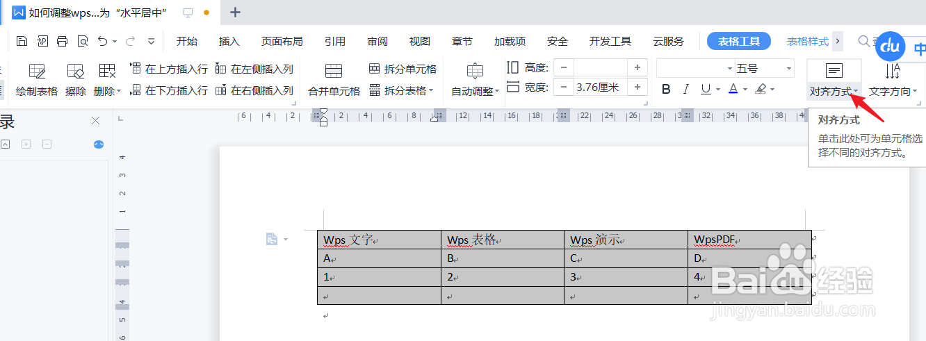Screen dimensions: 926x341
Task: Click the table cell WpsPDF
Action: 749,240
